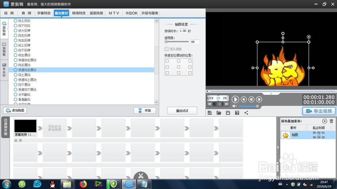Image resolution: width=337 pixels, height=189 pixels.
Task: Switch to the MTV tab
Action: coord(114,13)
